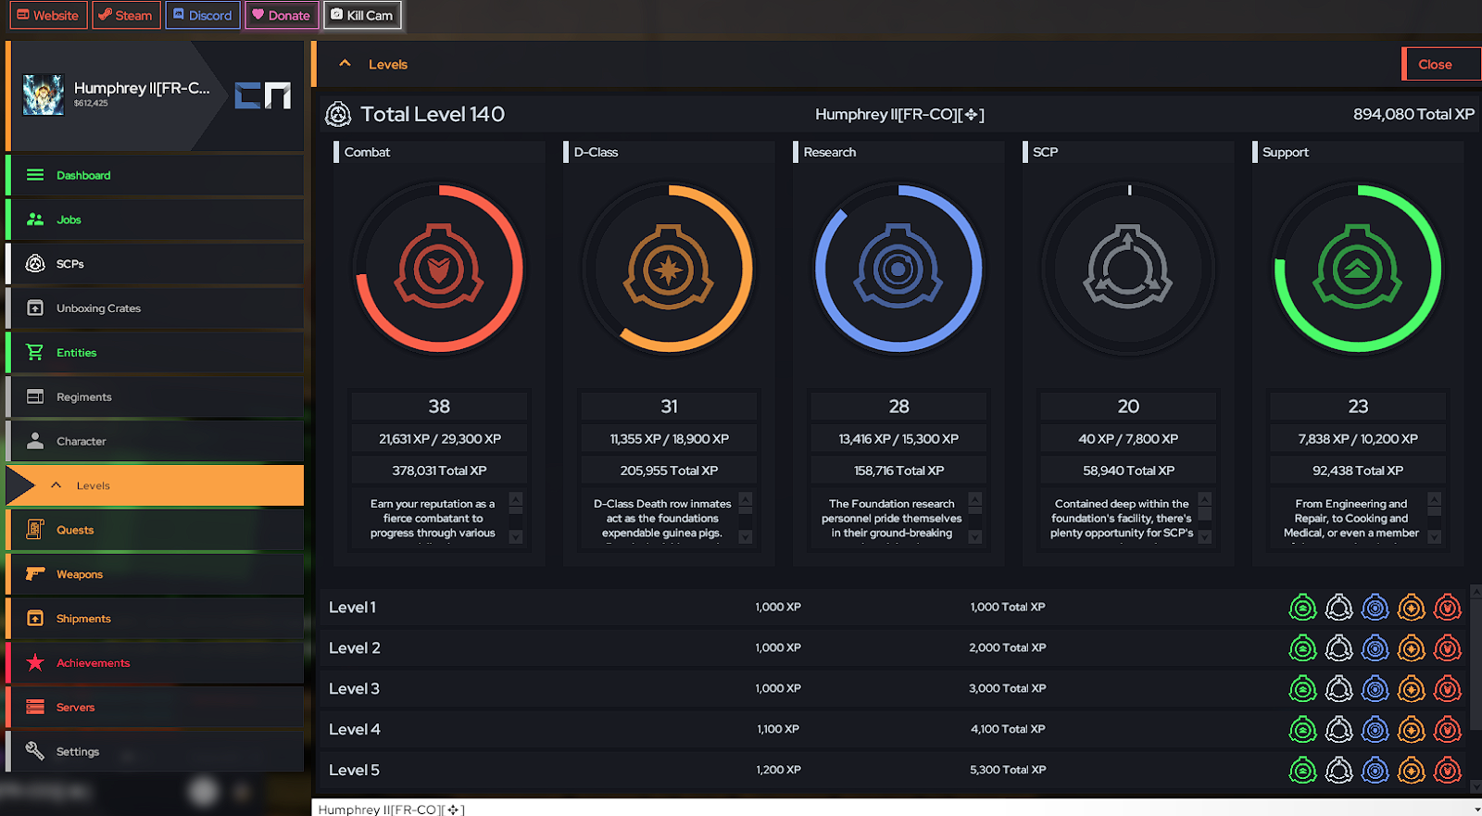Click the white SCP icon in Level 1 row
1482x816 pixels.
click(x=1339, y=608)
